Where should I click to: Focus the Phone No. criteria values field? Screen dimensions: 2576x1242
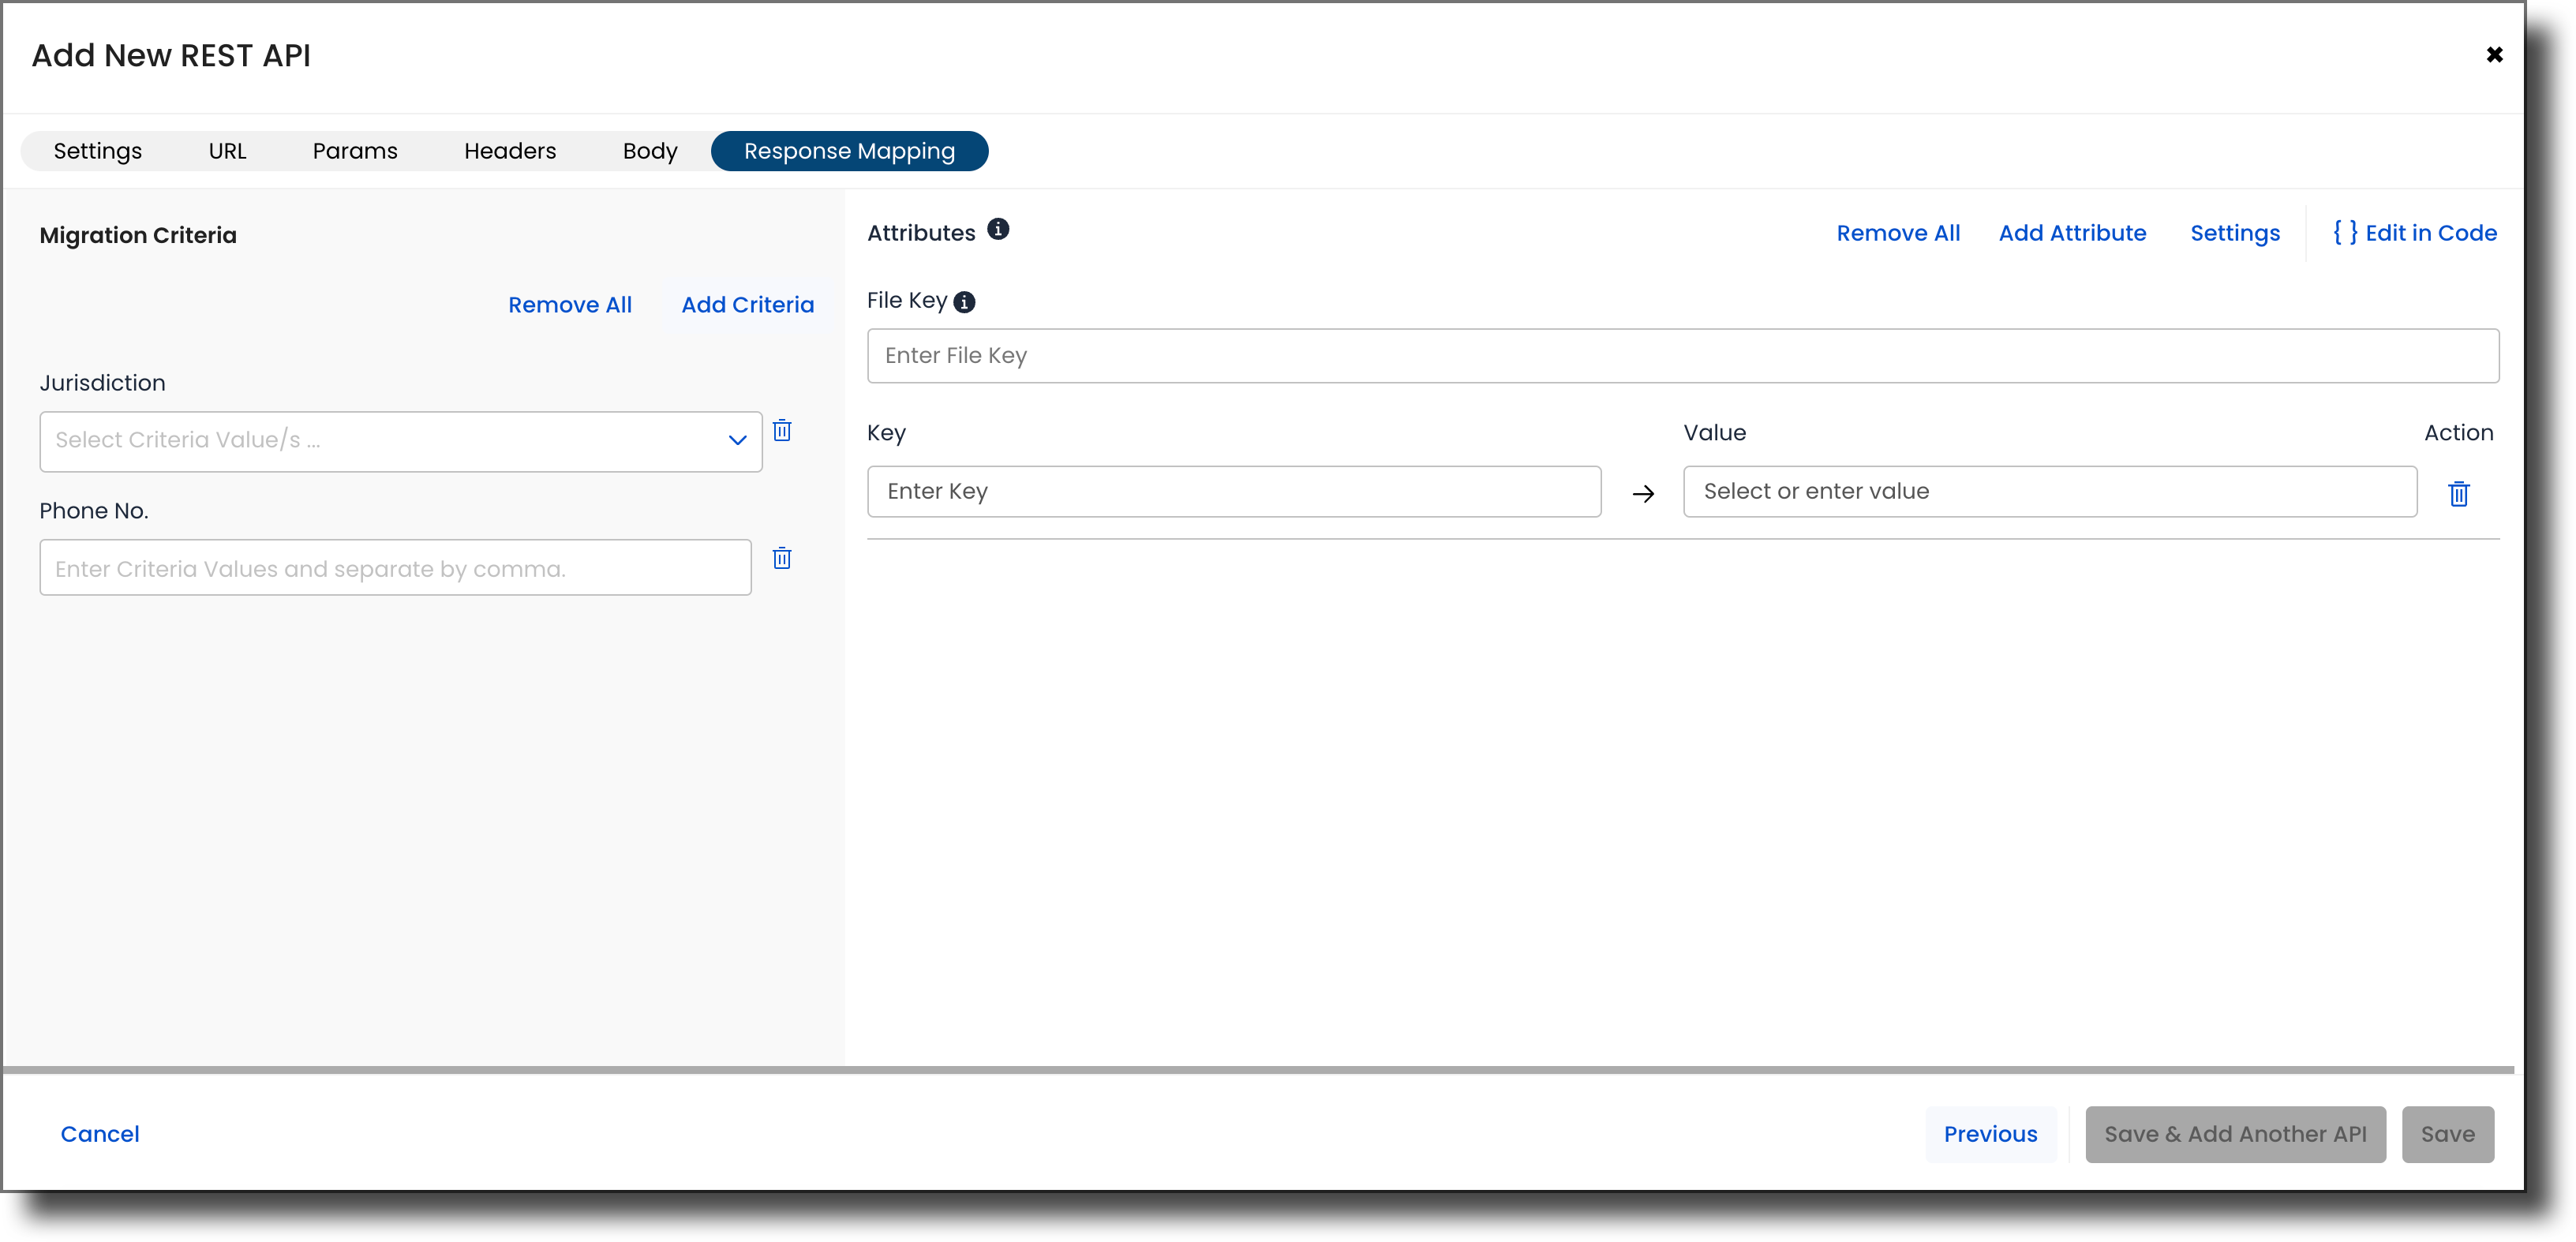(x=395, y=568)
